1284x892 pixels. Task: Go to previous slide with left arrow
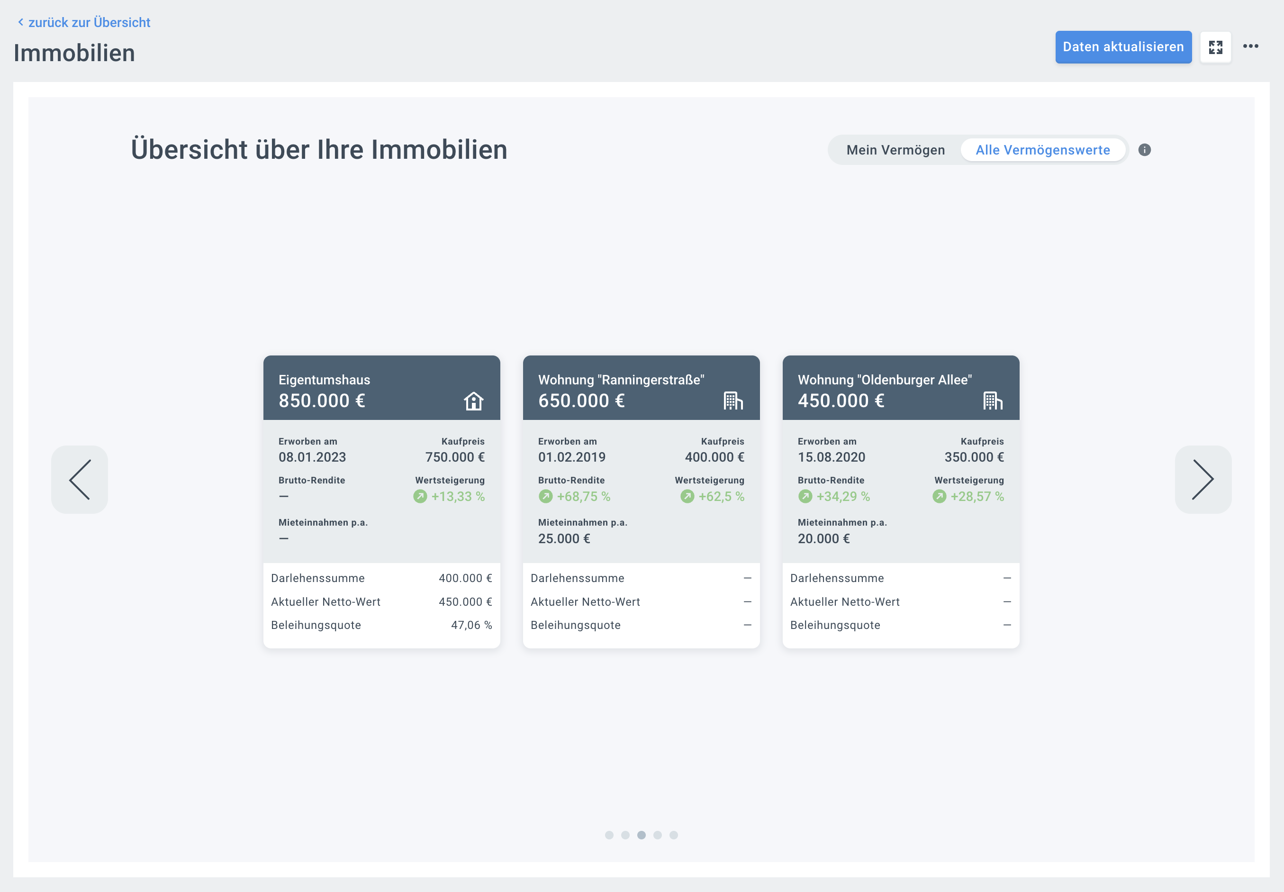pos(79,480)
